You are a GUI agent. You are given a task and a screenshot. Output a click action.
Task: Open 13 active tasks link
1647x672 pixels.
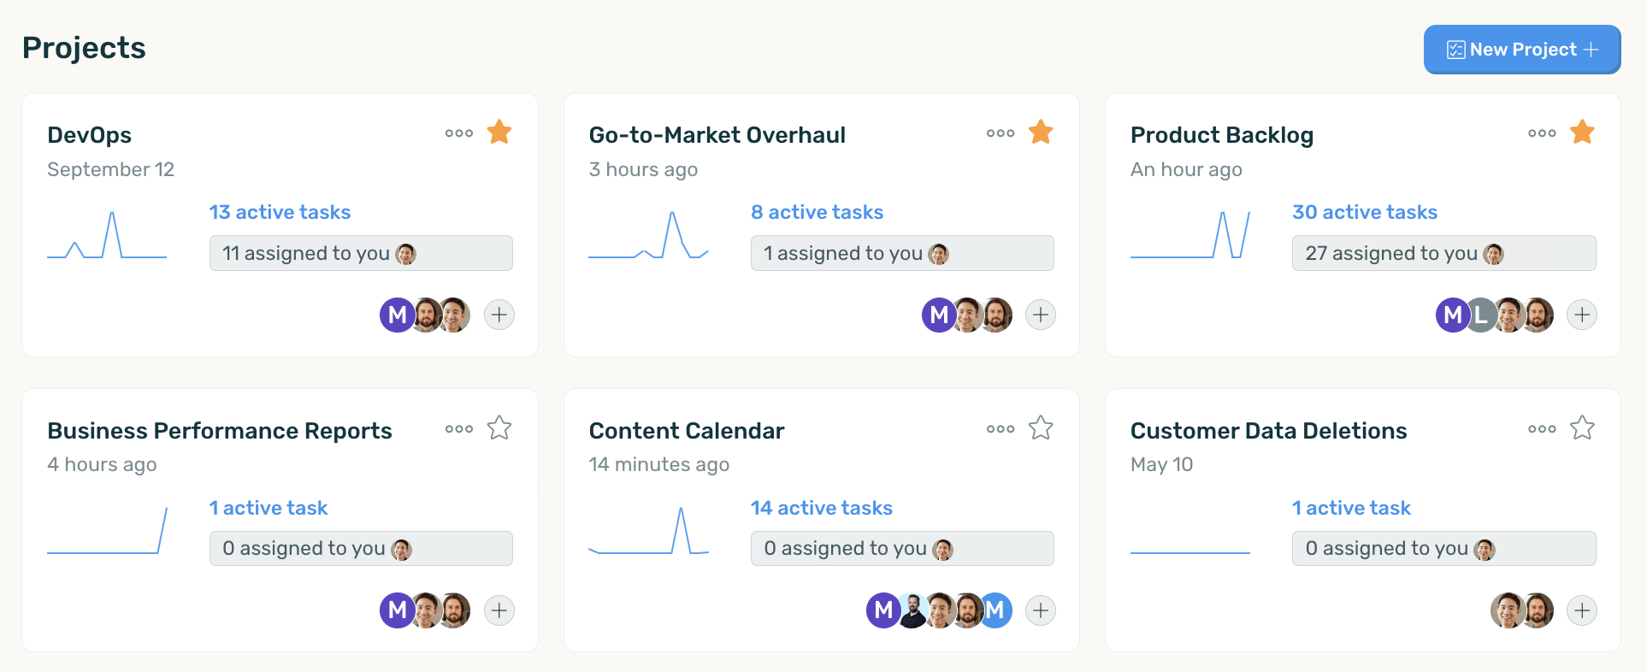[280, 212]
